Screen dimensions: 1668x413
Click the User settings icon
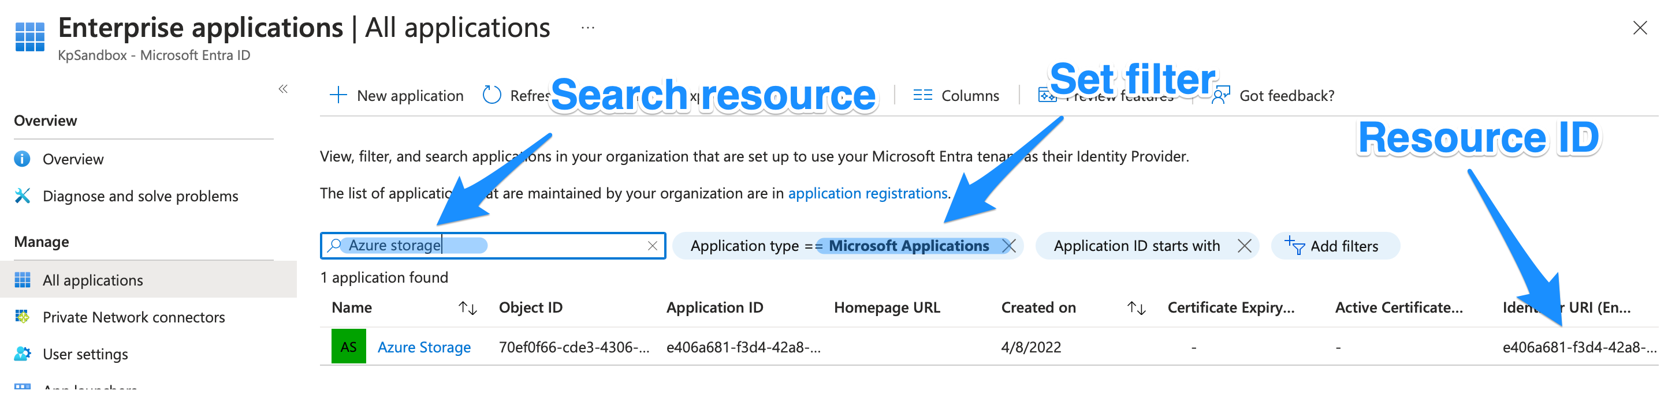click(x=23, y=354)
